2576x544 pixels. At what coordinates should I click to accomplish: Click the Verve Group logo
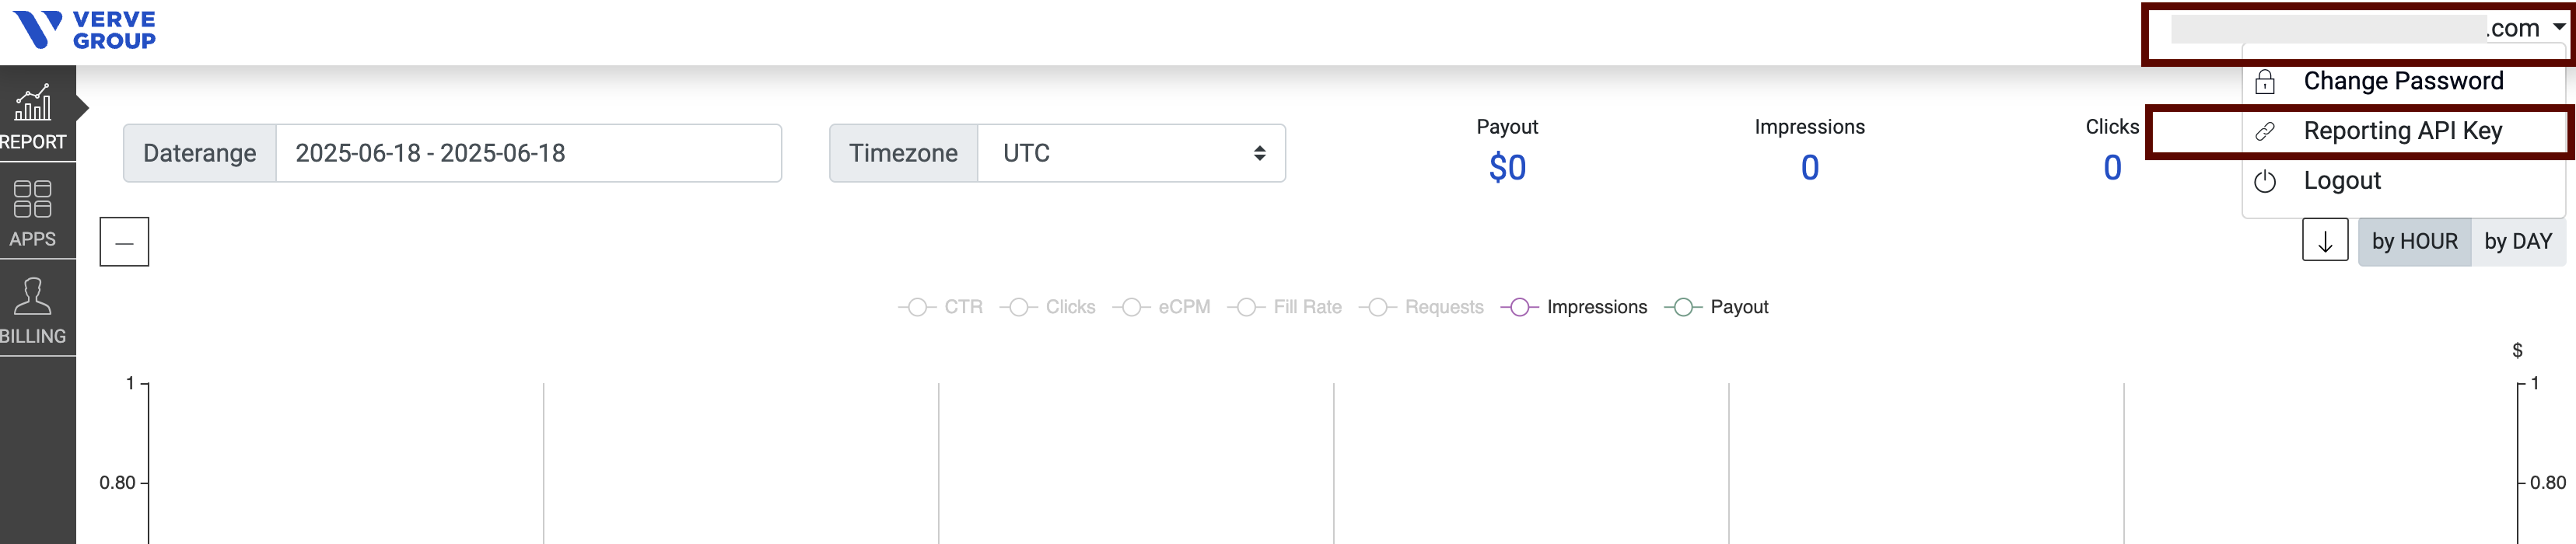pos(85,30)
